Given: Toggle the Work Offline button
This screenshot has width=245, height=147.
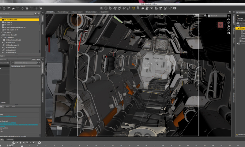Looking at the screenshot, I should coord(36,60).
